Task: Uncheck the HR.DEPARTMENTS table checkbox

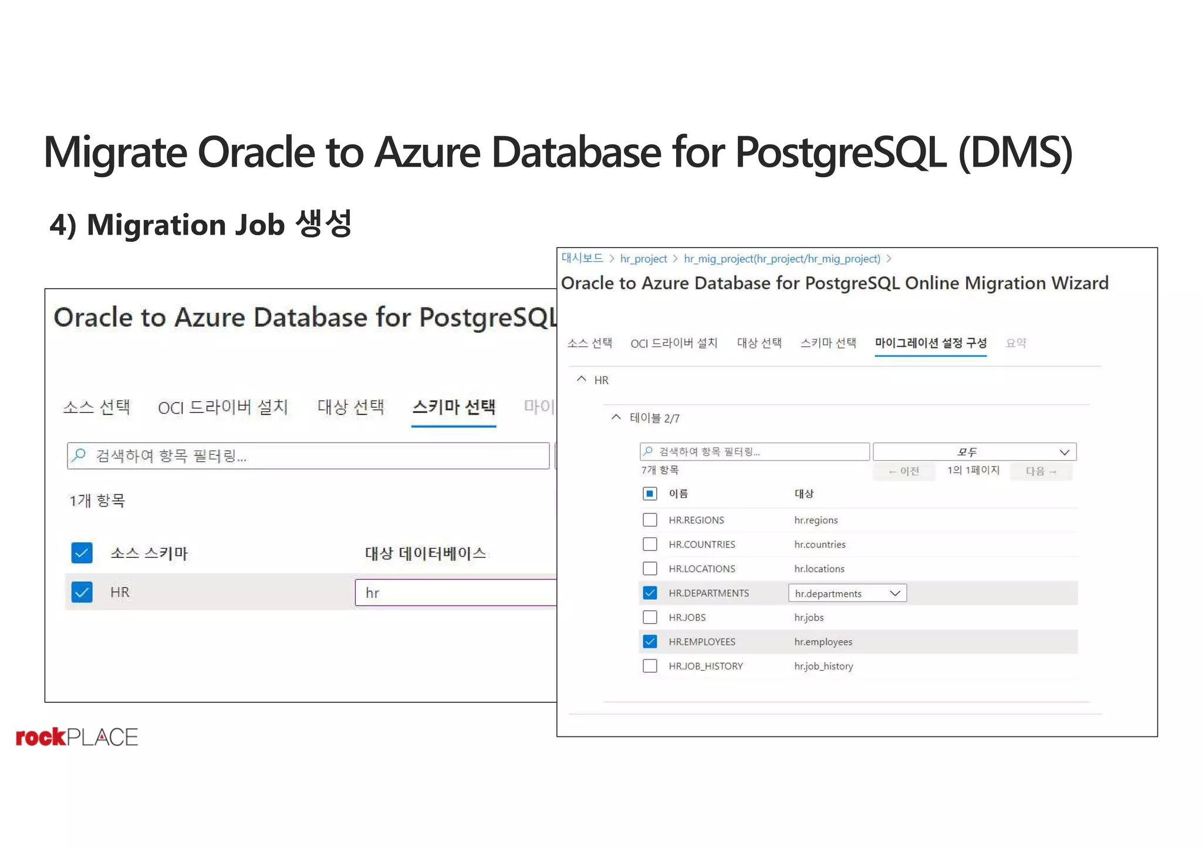Action: [650, 593]
